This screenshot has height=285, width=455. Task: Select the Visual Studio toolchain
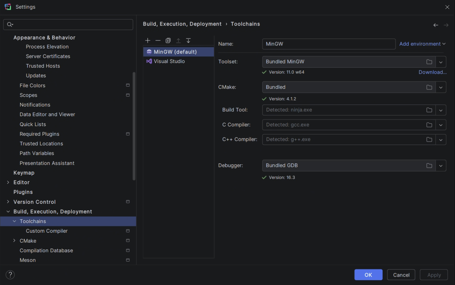tap(178, 61)
